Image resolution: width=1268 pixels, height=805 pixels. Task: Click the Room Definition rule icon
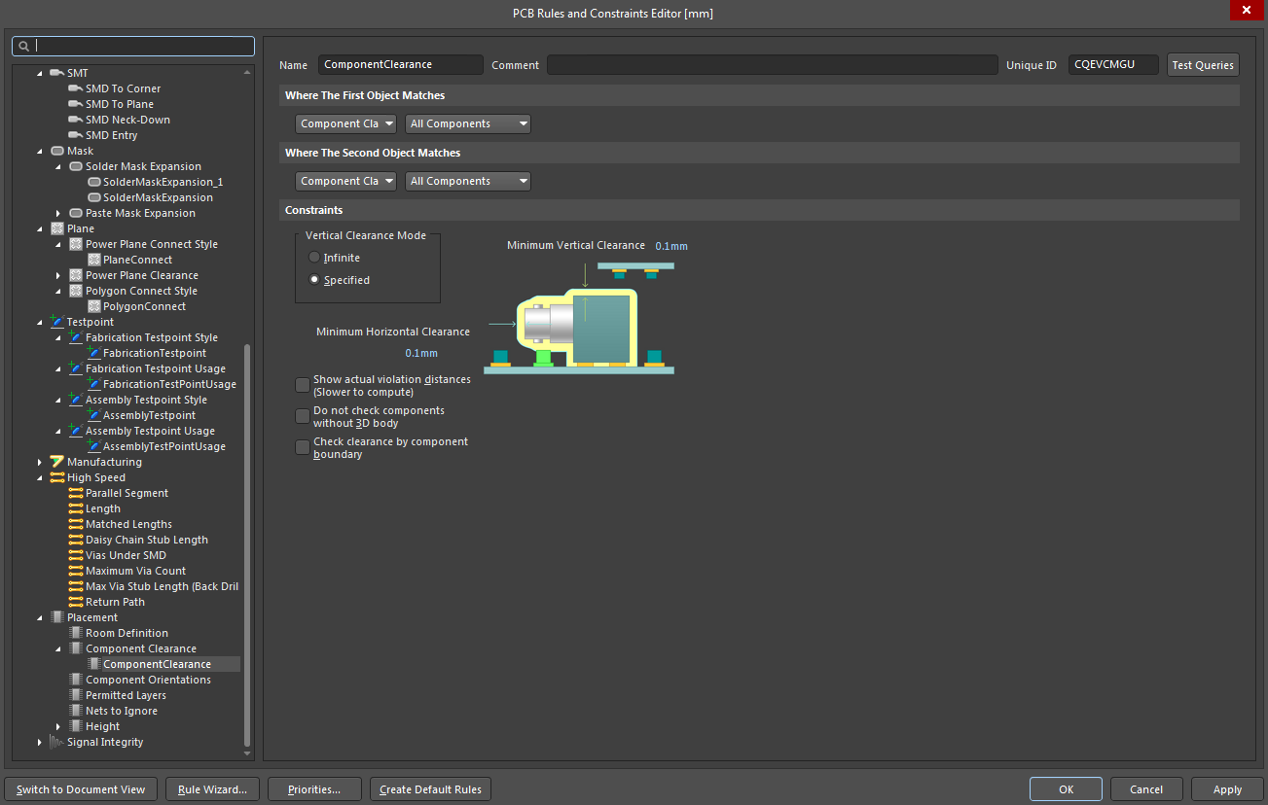pos(75,632)
